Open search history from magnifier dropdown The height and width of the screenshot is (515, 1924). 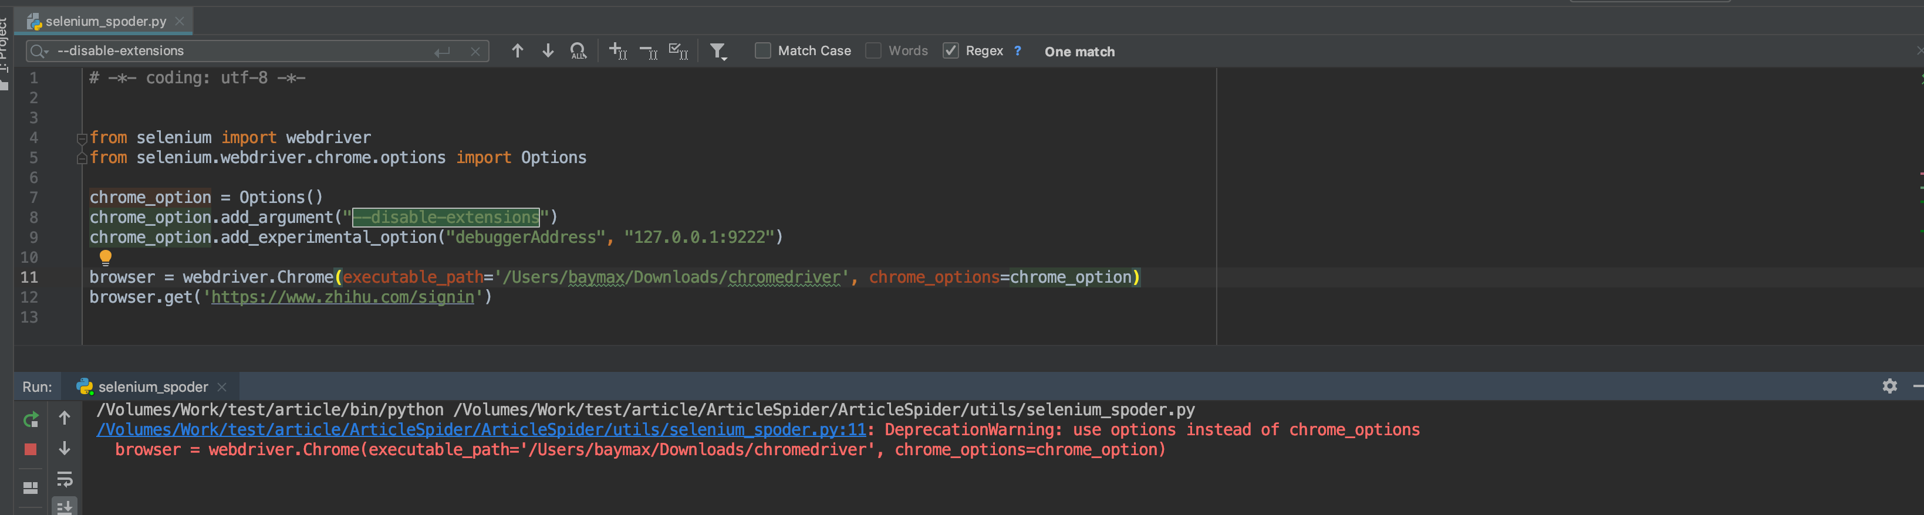click(38, 51)
